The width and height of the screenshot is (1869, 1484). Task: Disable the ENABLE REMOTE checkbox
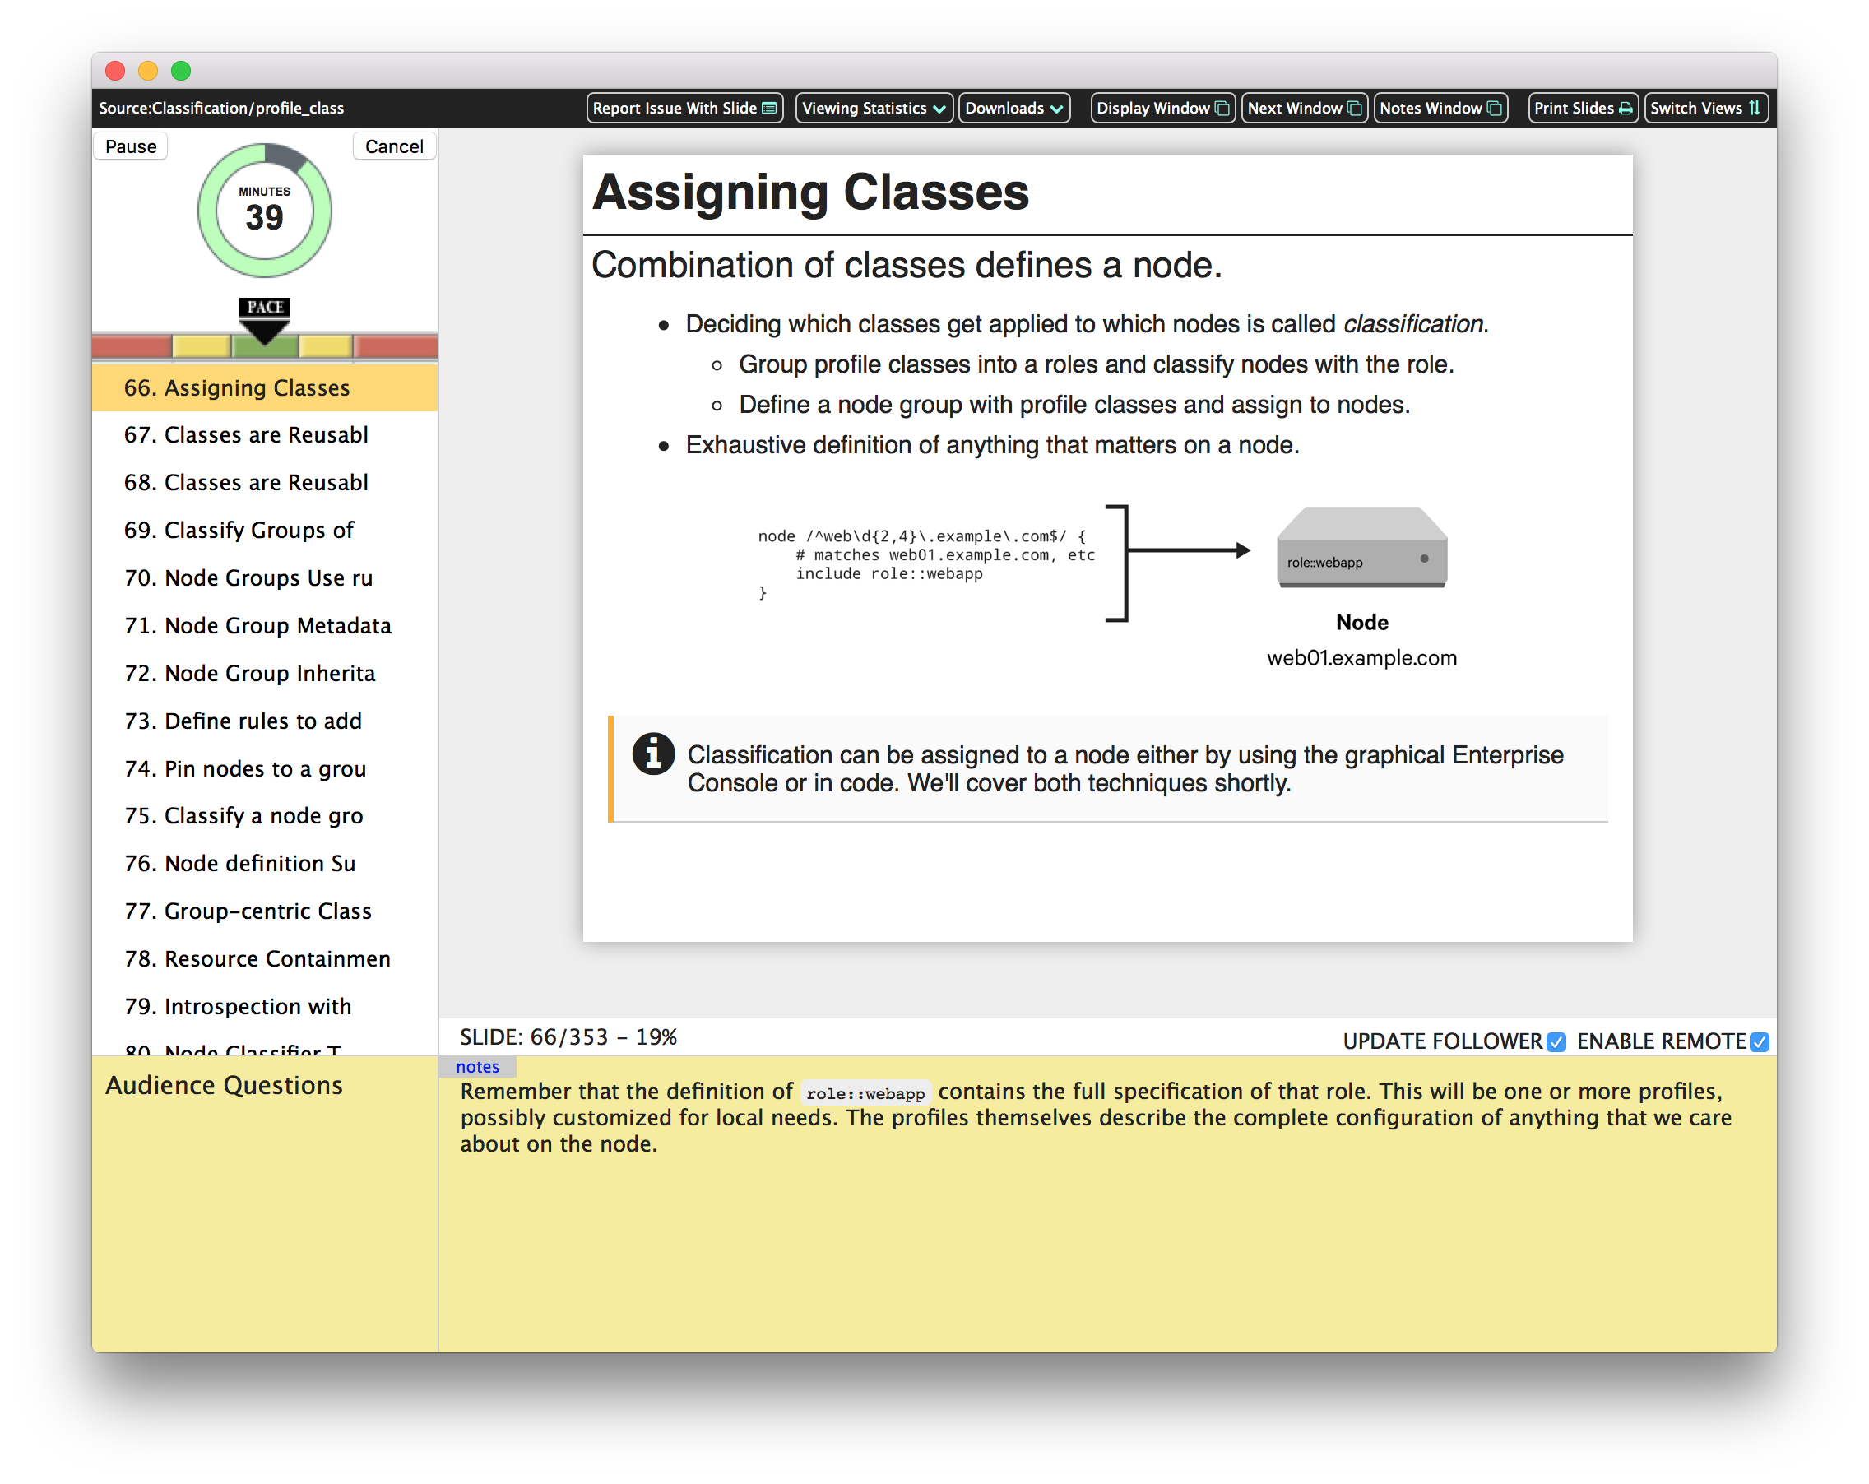[1759, 1042]
